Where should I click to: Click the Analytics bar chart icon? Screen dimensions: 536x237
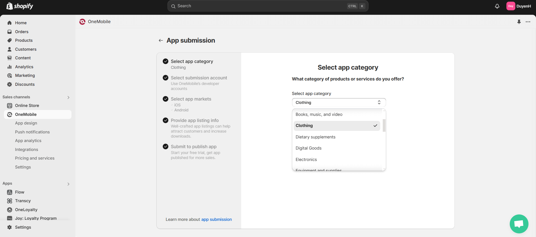coord(9,67)
